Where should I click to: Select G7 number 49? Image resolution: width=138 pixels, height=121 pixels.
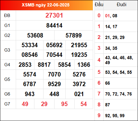point(25,104)
